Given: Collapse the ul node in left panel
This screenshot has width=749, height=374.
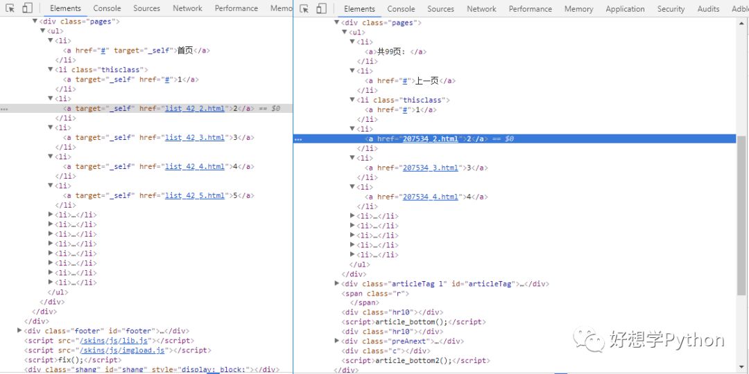Looking at the screenshot, I should (43, 30).
